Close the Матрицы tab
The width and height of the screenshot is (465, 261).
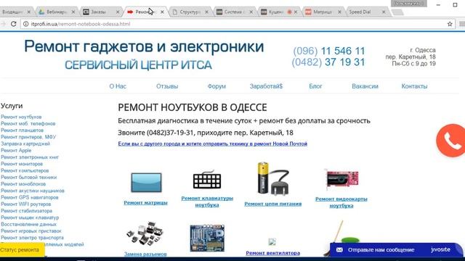pyautogui.click(x=339, y=12)
